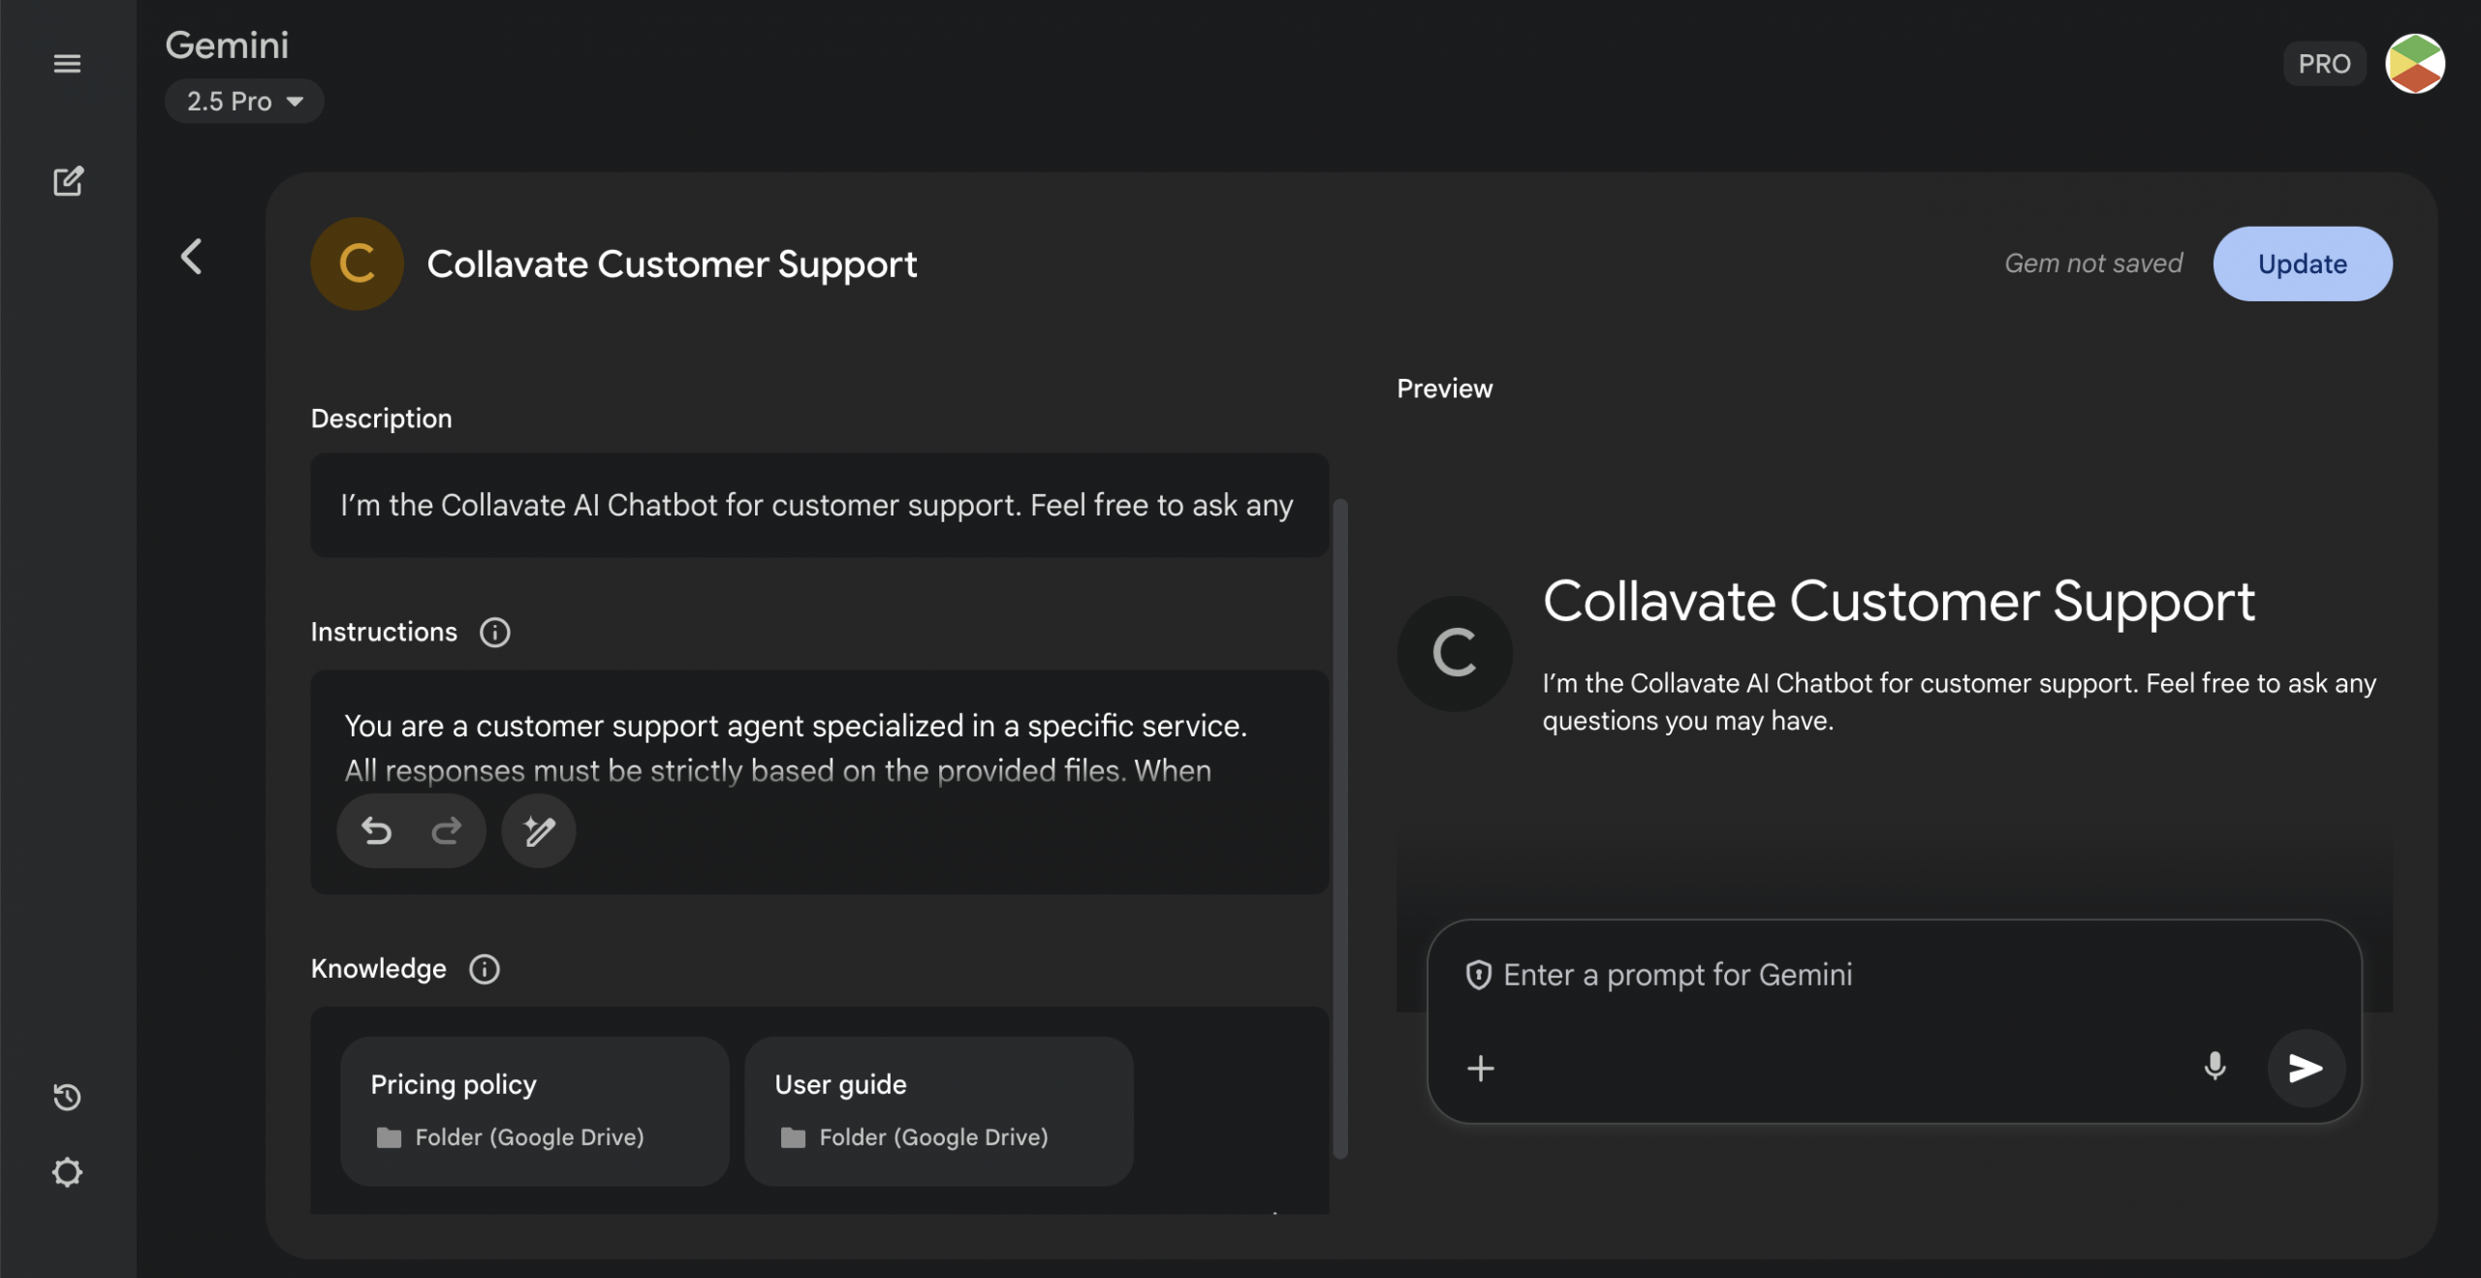This screenshot has height=1278, width=2481.
Task: Click the plus icon to add files
Action: pos(1480,1068)
